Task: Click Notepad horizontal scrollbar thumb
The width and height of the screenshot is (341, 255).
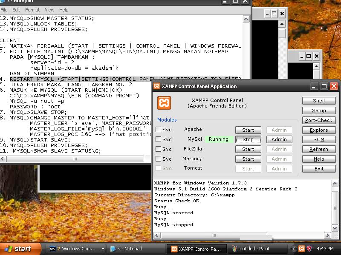Action: pos(75,159)
